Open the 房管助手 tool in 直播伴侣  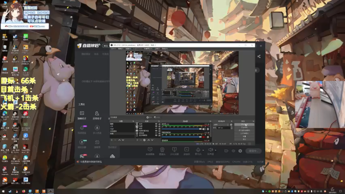click(x=97, y=115)
